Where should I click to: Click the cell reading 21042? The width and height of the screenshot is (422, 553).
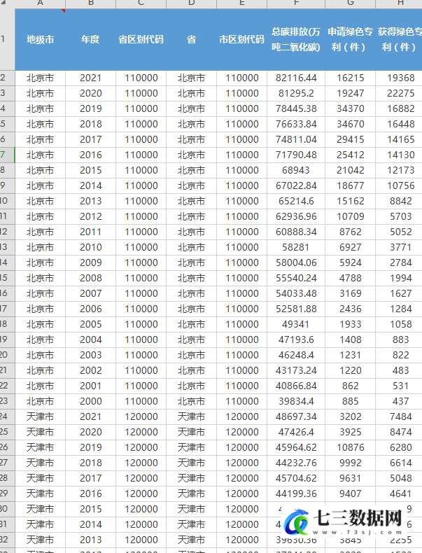tap(351, 170)
